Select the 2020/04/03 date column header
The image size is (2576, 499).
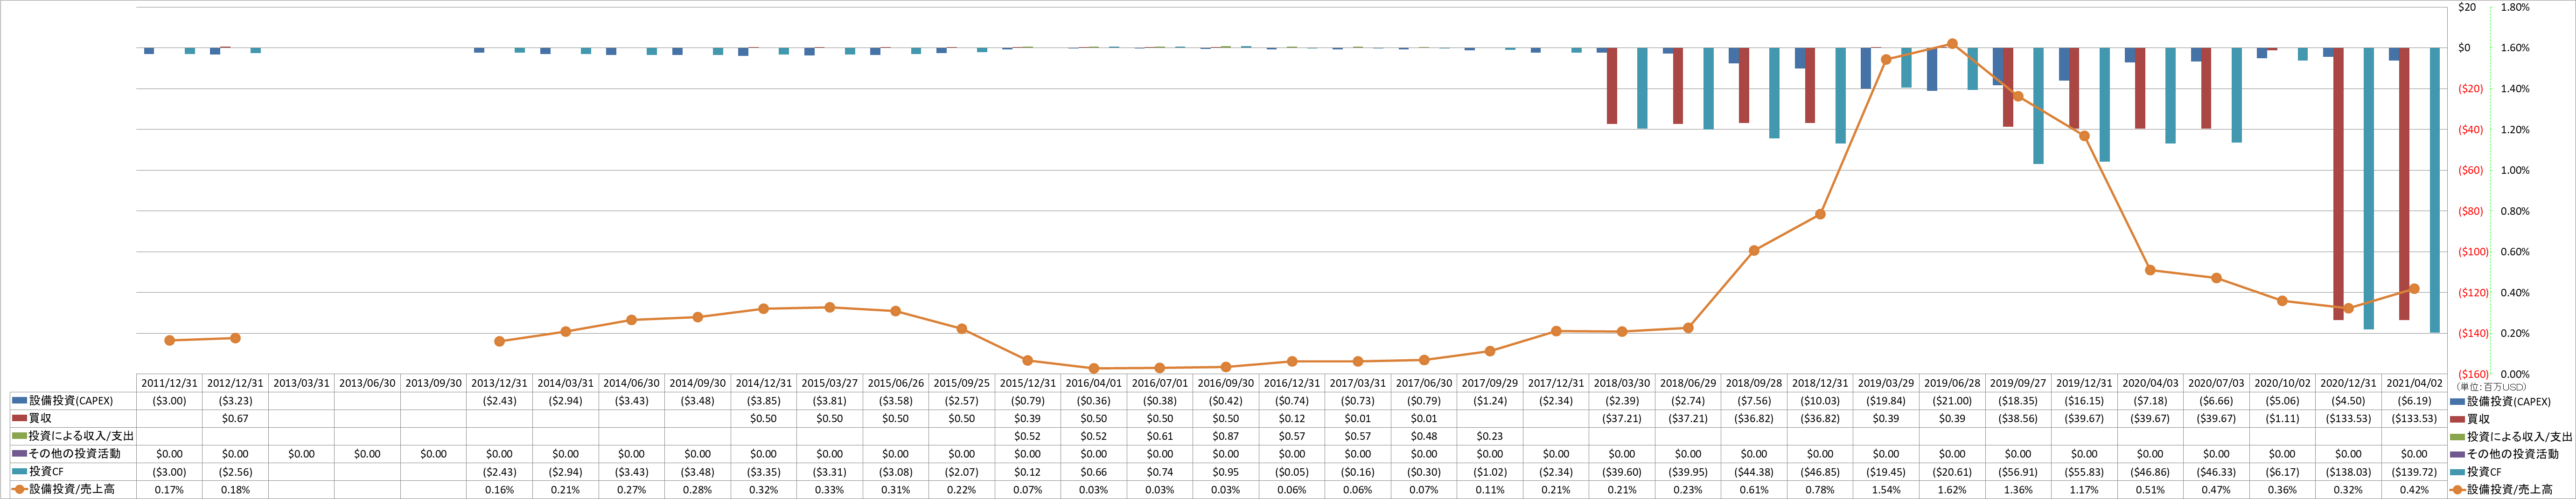(2149, 383)
